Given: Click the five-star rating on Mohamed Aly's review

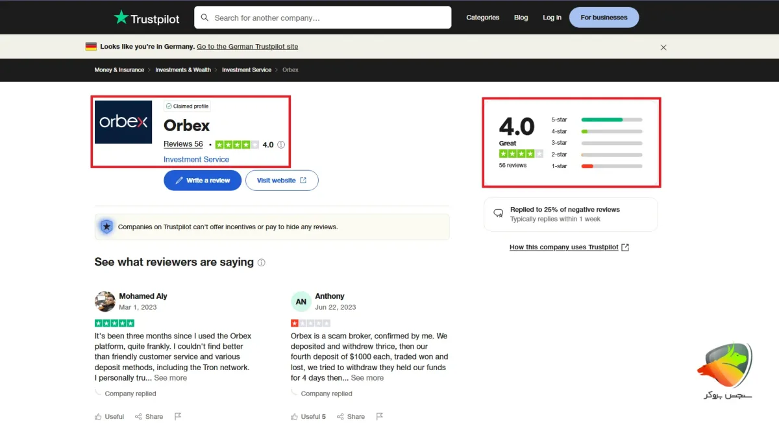Looking at the screenshot, I should (x=115, y=323).
